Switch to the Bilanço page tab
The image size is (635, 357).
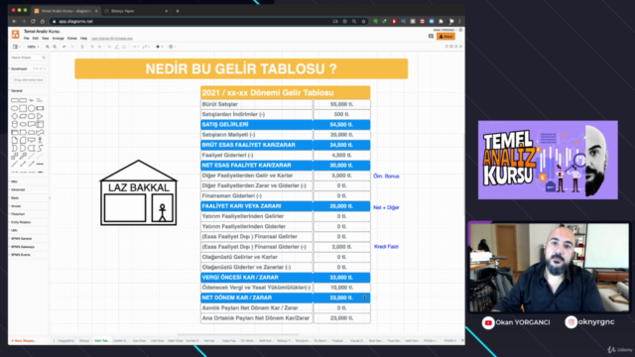(x=84, y=341)
